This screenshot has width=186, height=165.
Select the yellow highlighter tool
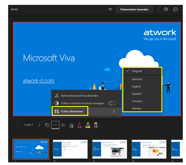click(x=88, y=125)
